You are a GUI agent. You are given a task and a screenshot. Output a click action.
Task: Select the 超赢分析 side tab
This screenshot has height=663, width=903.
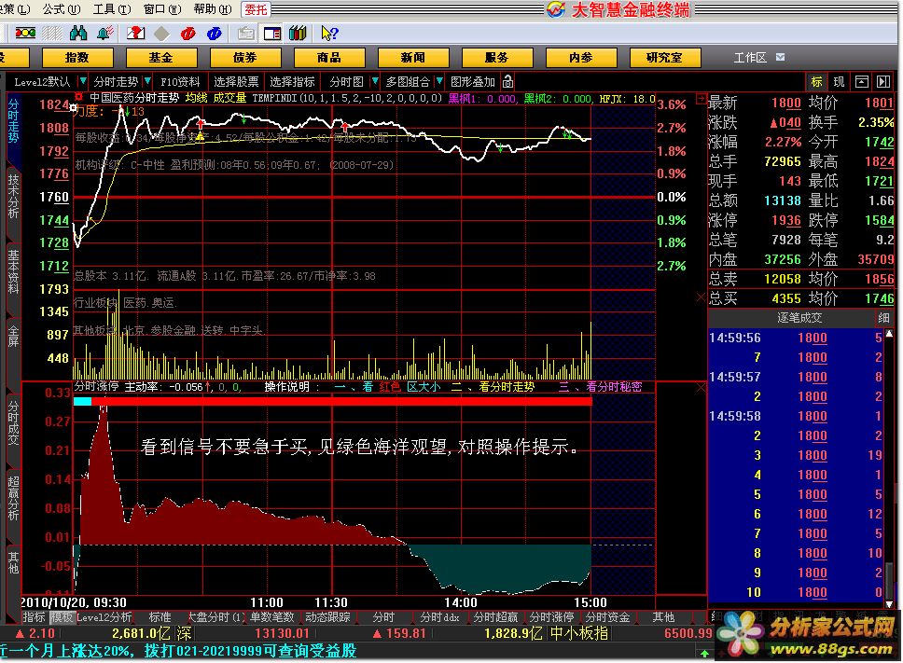point(13,498)
